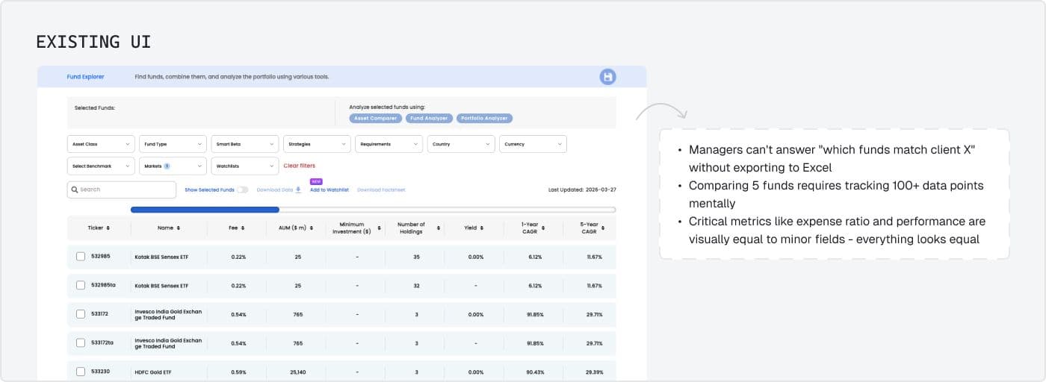
Task: Expand the Select Benchmark dropdown
Action: tap(101, 166)
